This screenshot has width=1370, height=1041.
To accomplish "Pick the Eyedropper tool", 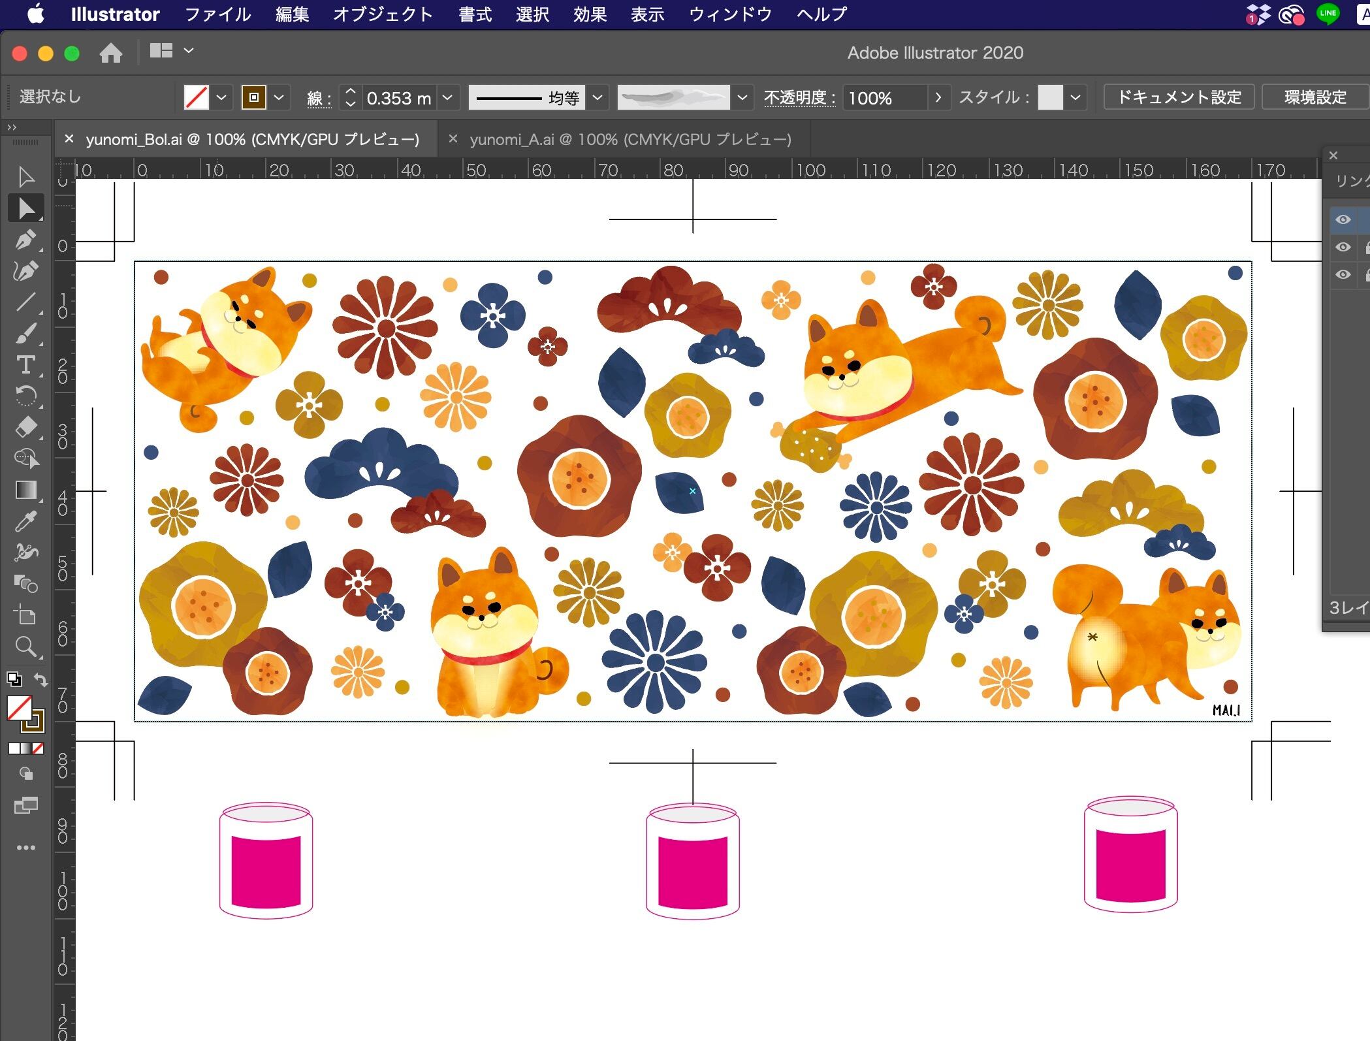I will pos(26,521).
